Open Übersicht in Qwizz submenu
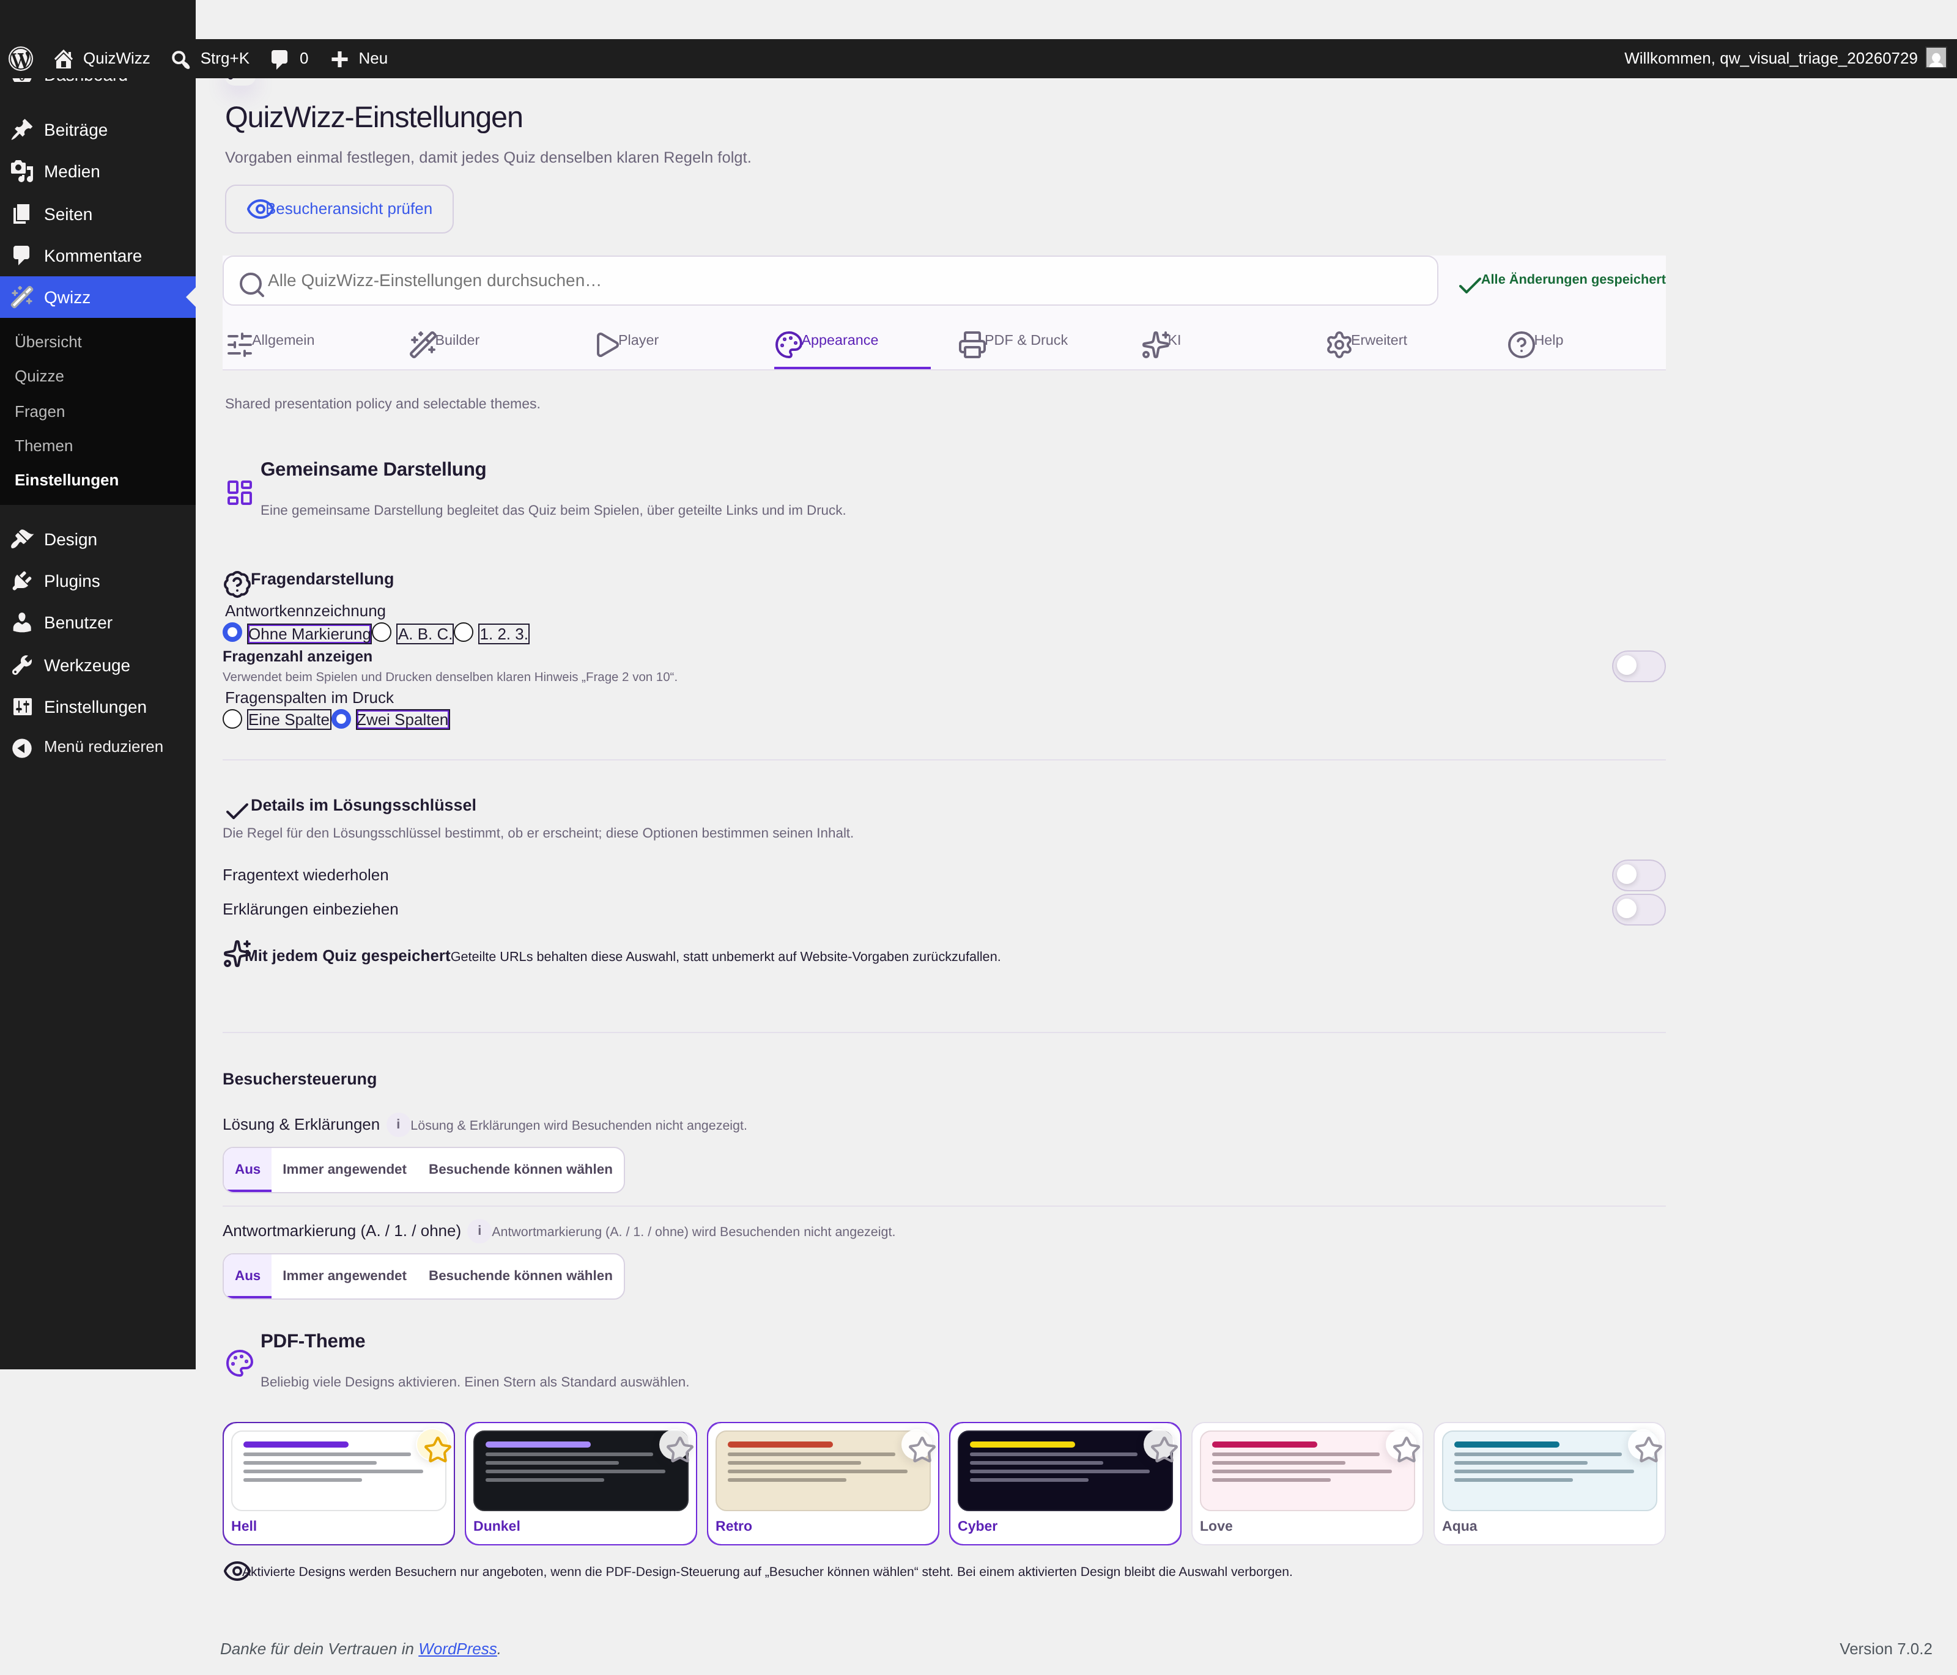1957x1675 pixels. click(x=48, y=342)
